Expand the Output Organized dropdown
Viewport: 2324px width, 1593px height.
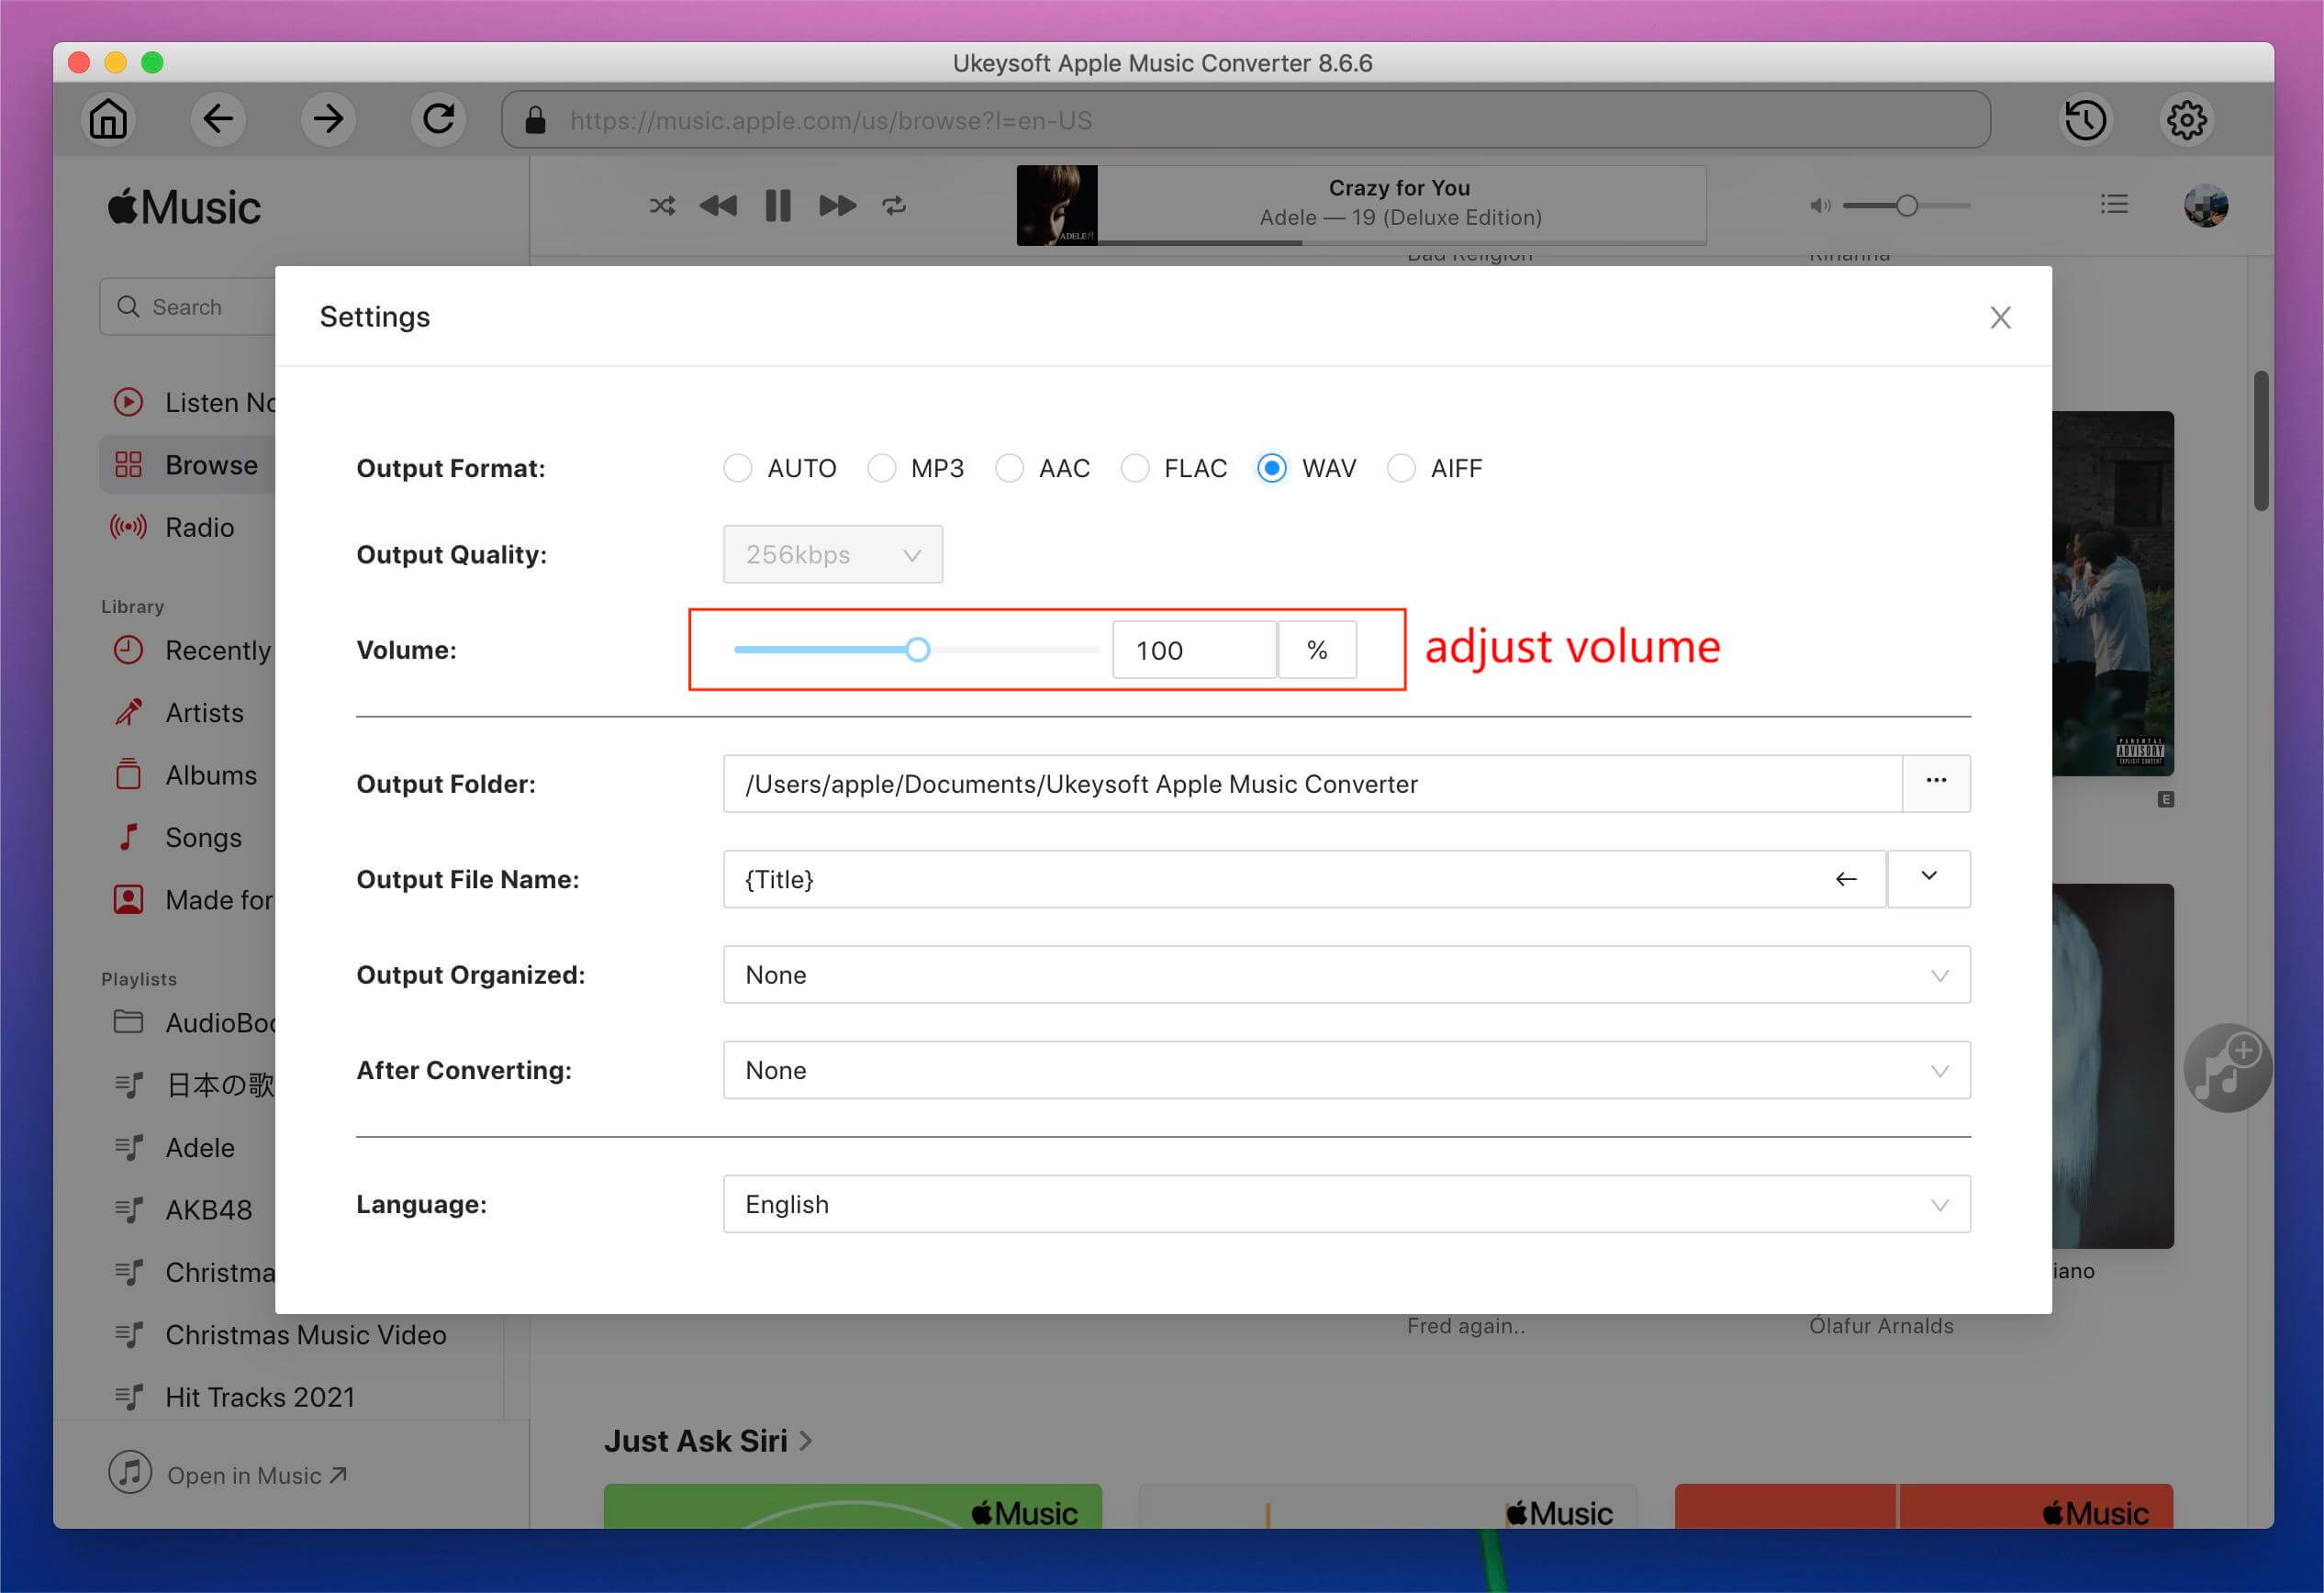pyautogui.click(x=1938, y=973)
